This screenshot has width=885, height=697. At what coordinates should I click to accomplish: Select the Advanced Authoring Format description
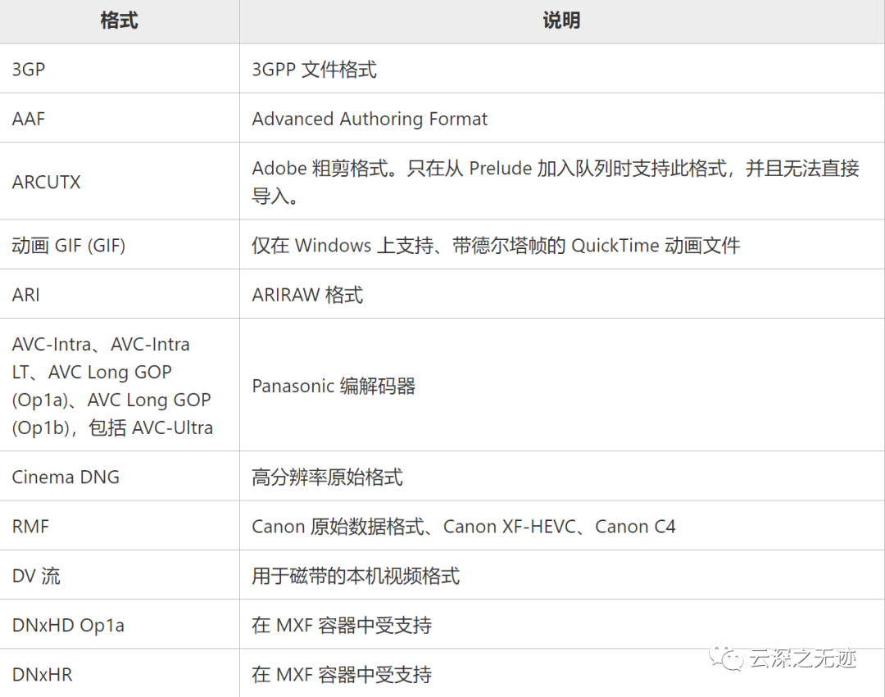370,119
